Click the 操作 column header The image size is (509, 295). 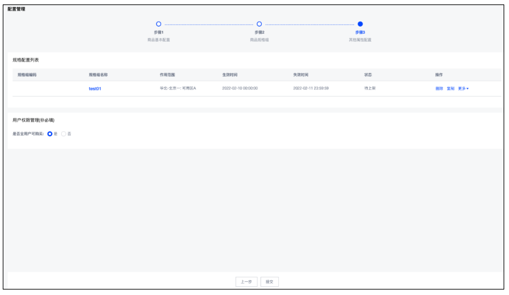click(439, 75)
